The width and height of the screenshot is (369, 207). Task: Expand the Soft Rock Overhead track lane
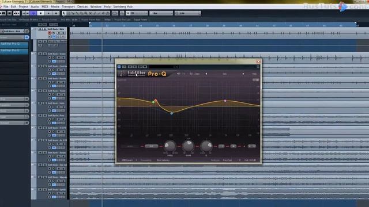point(32,66)
